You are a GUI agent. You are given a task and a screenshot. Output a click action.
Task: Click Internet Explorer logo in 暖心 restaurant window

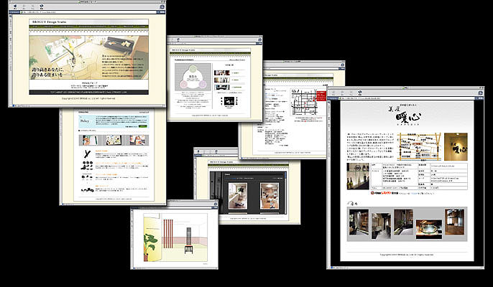(480, 93)
